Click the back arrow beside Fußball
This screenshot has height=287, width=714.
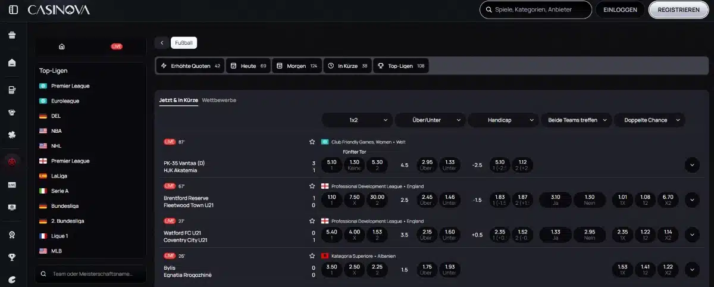point(162,43)
